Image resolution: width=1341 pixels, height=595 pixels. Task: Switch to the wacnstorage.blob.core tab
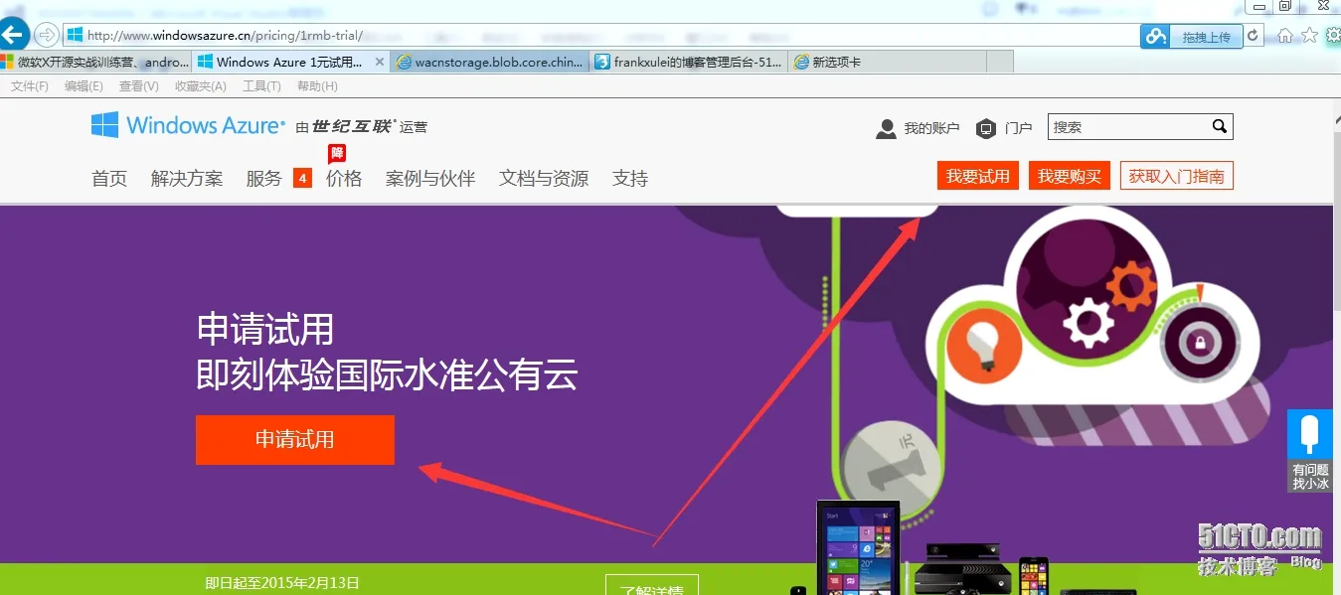click(490, 62)
